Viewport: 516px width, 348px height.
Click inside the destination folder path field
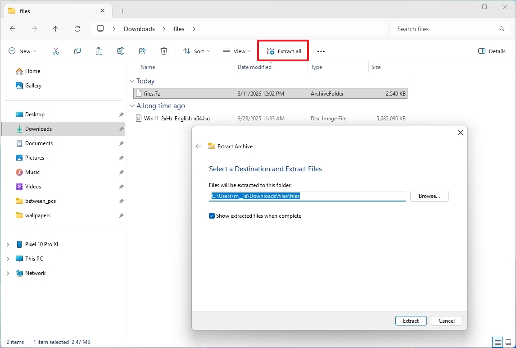(x=308, y=196)
